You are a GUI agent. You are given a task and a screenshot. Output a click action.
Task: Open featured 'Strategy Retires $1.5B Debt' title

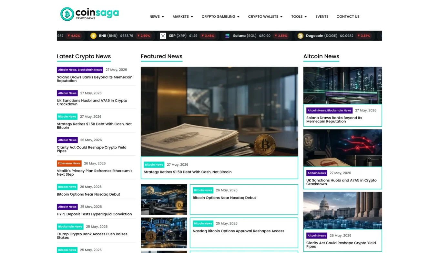188,172
